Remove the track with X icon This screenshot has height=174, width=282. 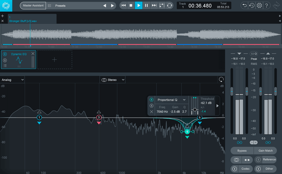(2, 21)
